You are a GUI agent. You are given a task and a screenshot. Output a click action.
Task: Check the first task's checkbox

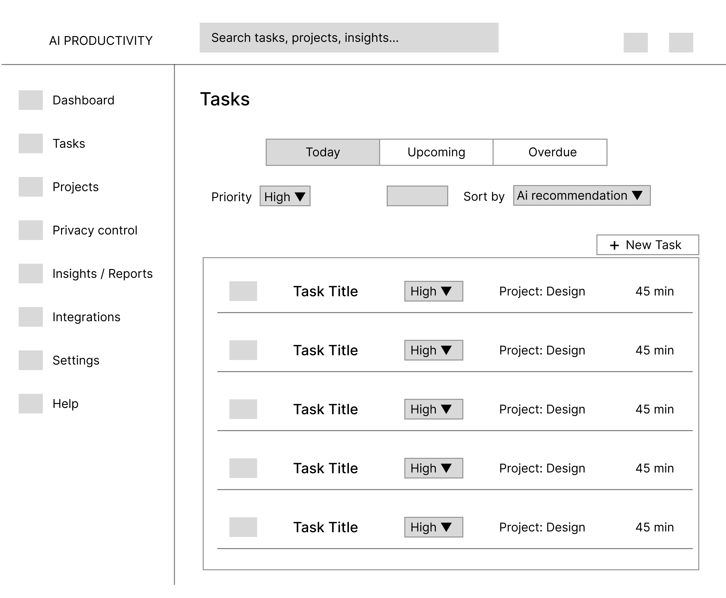click(243, 291)
